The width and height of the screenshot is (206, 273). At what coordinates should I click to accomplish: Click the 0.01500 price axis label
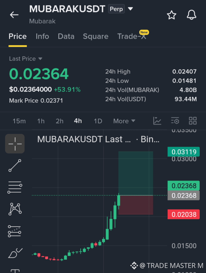click(184, 246)
